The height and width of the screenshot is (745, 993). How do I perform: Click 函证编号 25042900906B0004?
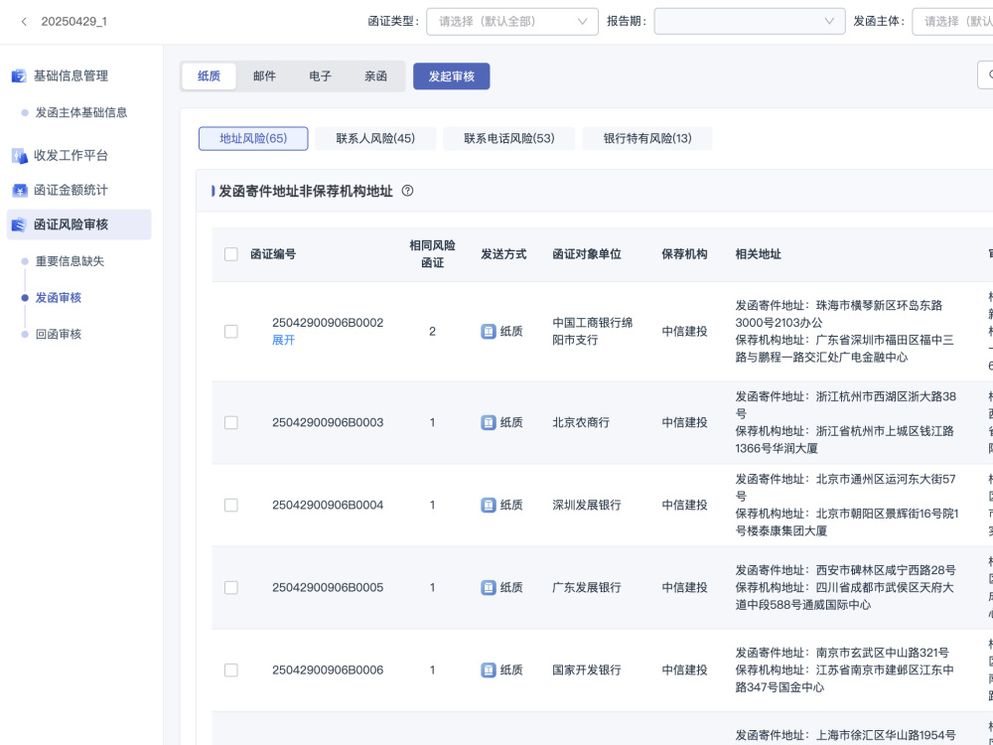click(328, 505)
